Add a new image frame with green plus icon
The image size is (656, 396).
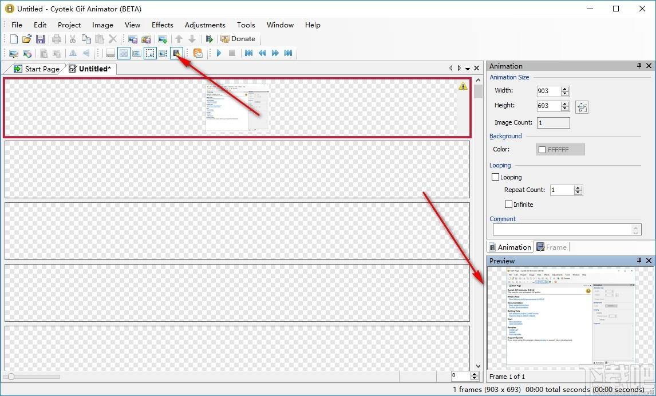click(163, 39)
